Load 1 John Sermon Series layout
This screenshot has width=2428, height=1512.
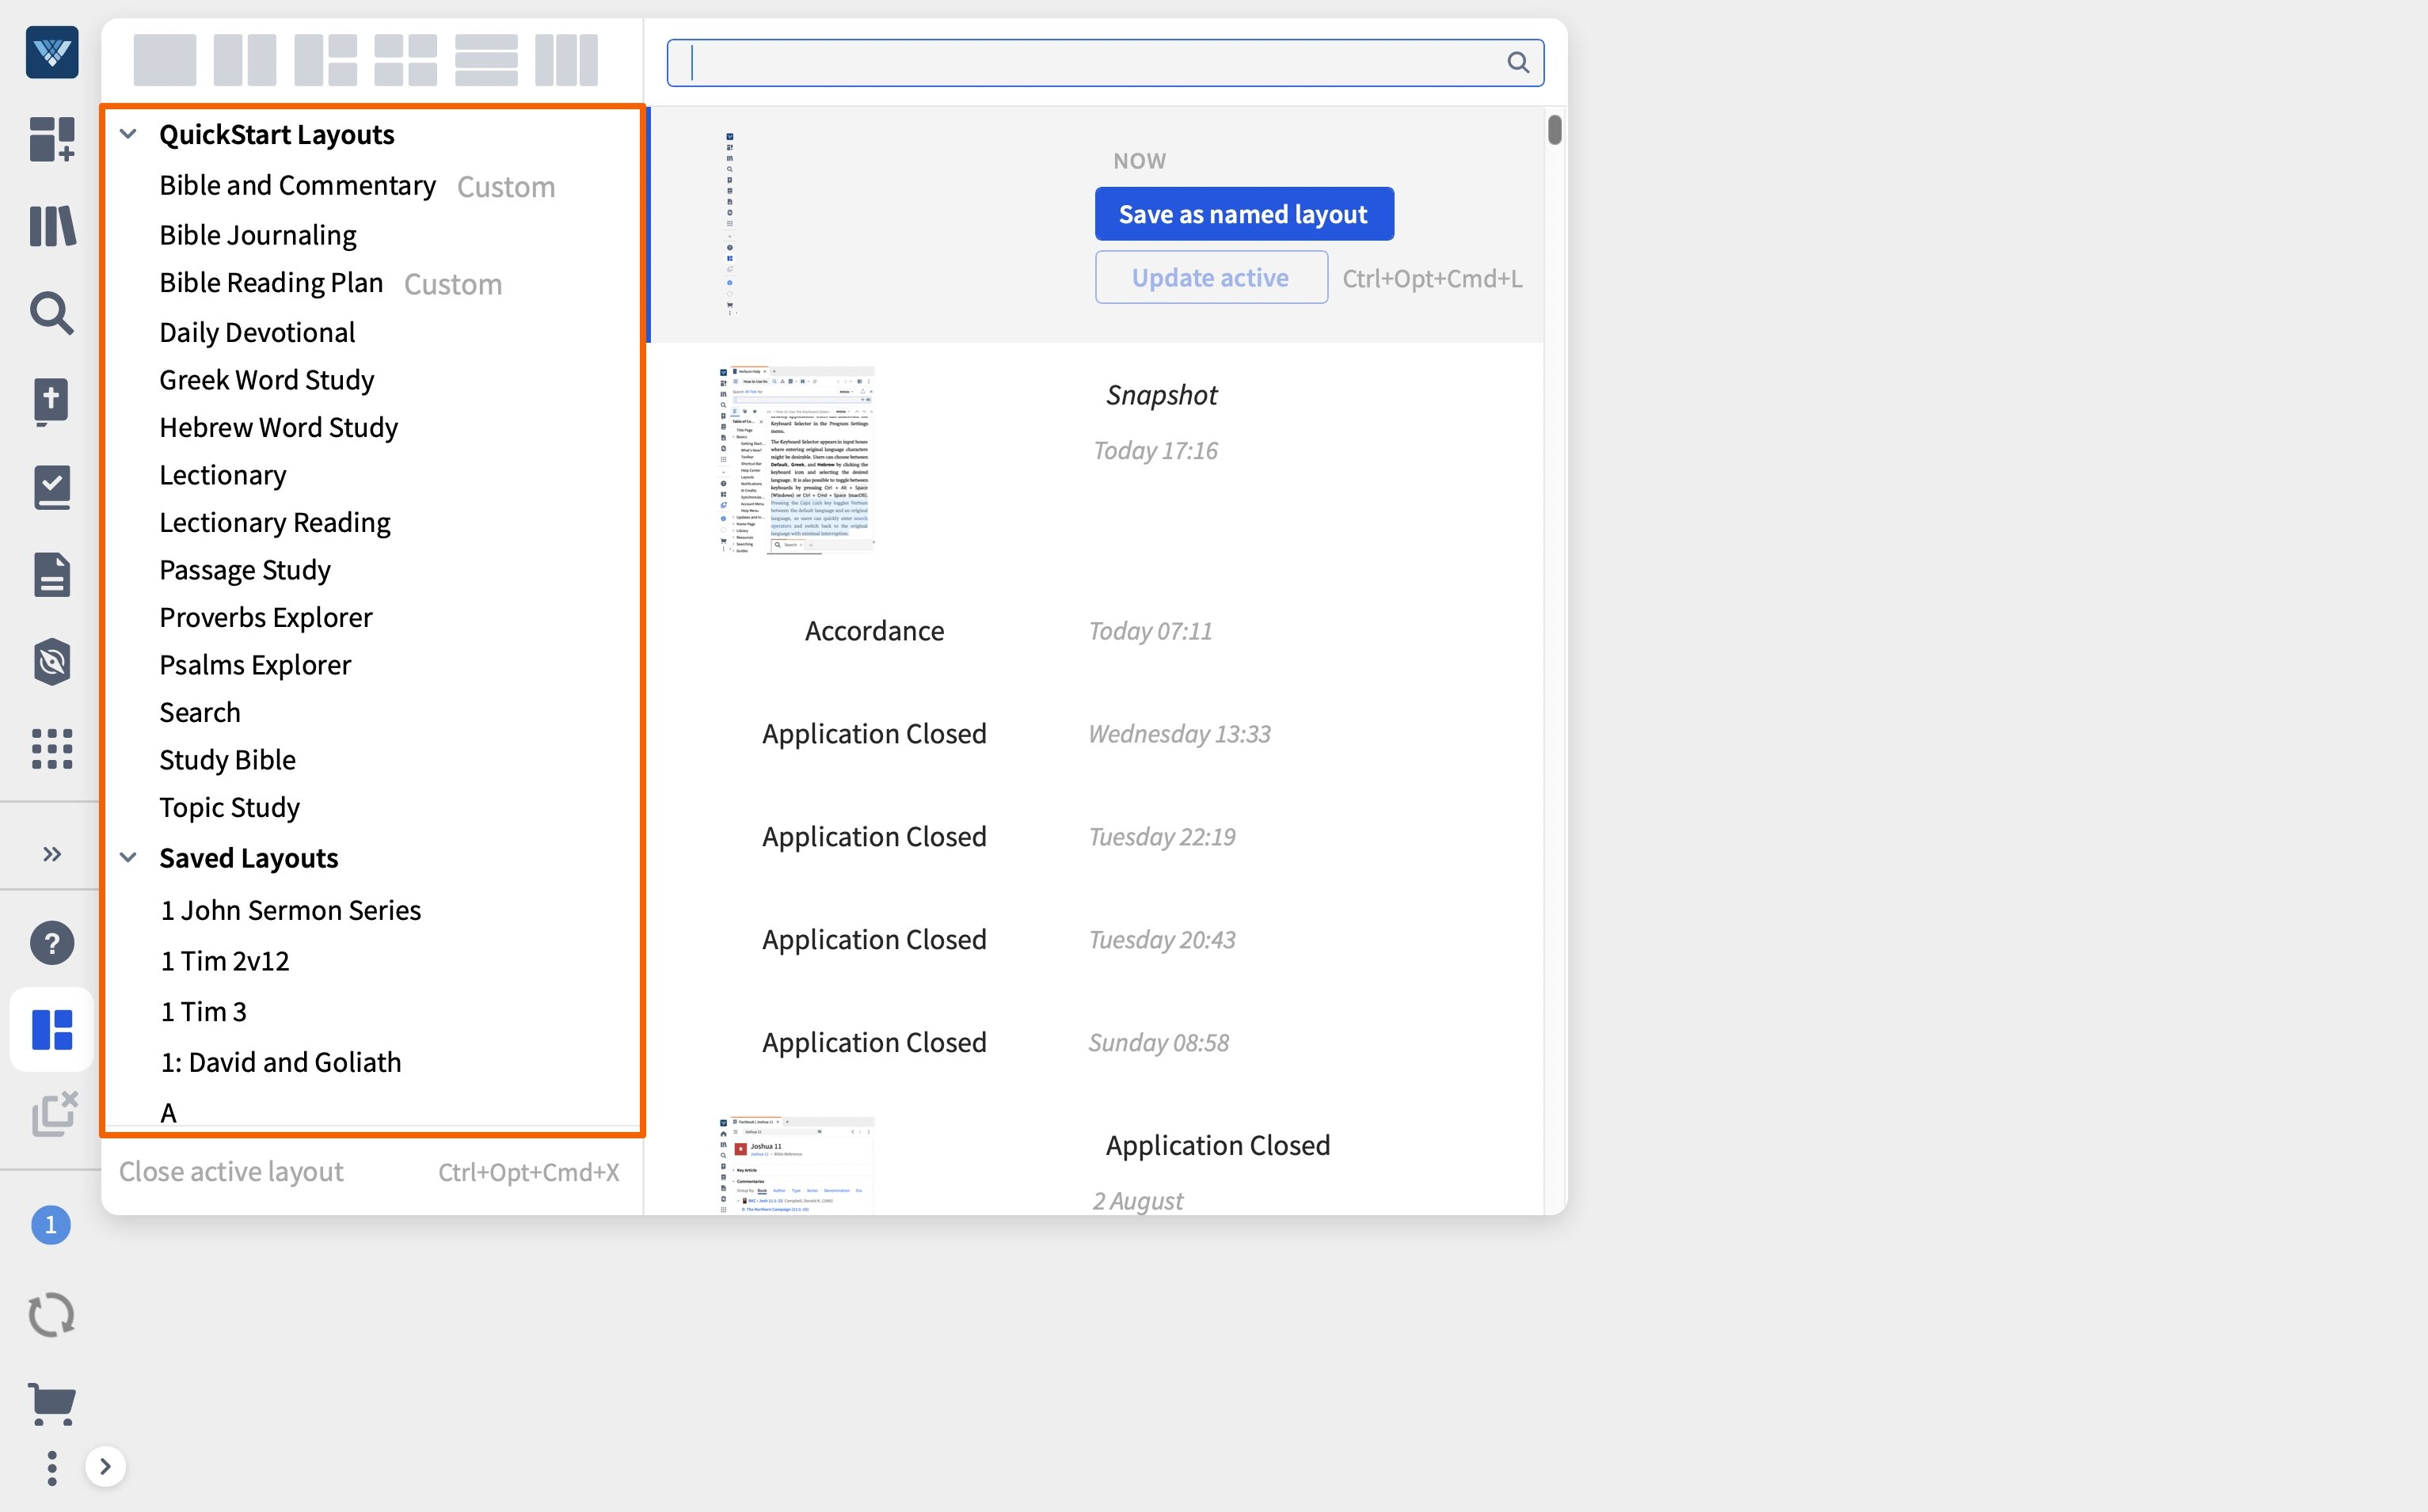point(291,910)
